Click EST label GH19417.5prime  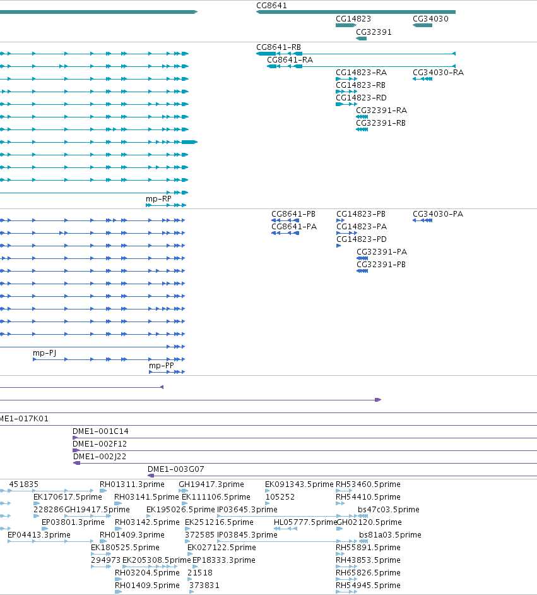coord(97,510)
